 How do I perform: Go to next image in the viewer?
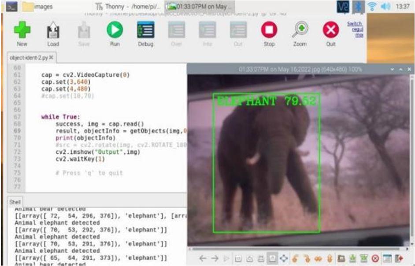[215, 258]
